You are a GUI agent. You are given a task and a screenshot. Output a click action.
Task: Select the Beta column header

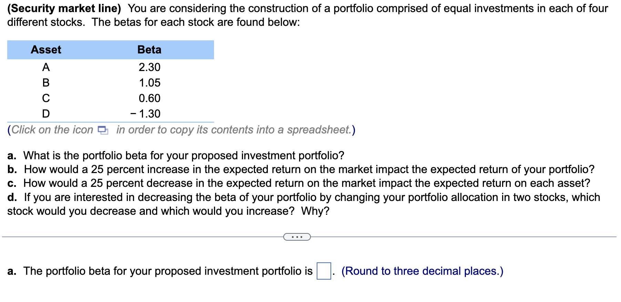tap(149, 50)
